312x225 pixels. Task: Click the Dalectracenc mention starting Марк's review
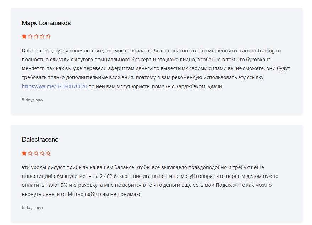tap(37, 51)
